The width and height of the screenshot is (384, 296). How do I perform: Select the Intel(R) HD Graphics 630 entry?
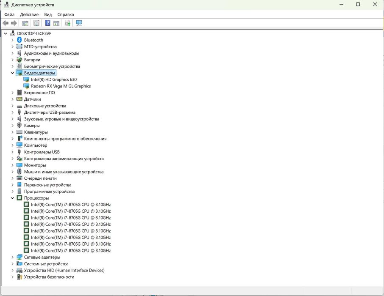[54, 79]
